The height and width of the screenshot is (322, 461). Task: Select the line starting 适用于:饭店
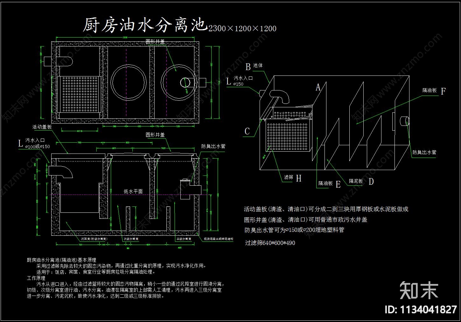coord(96,272)
